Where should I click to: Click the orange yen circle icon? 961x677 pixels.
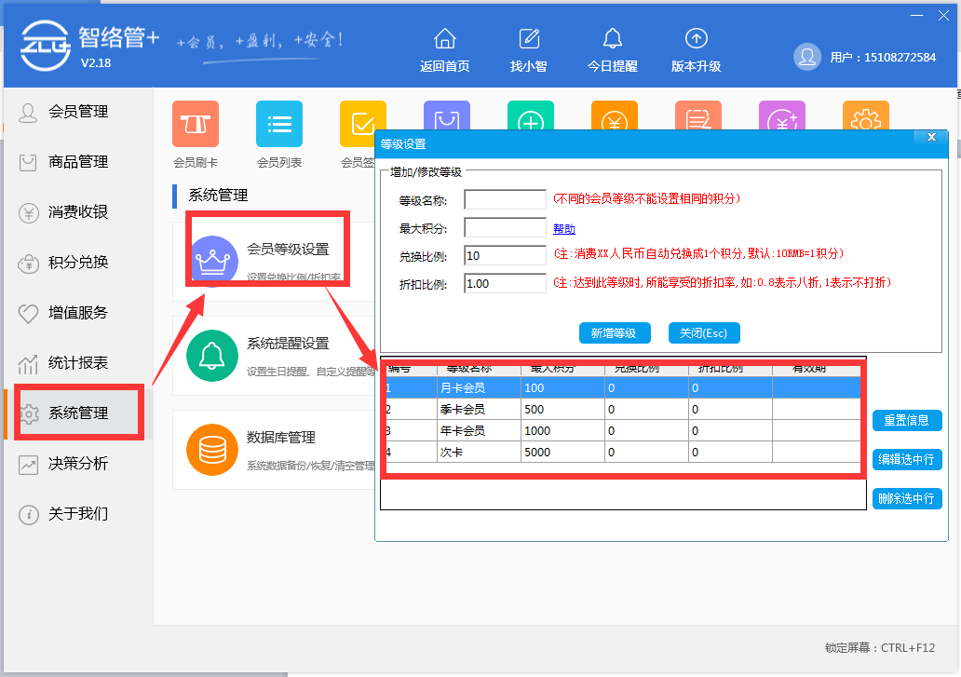[x=615, y=115]
